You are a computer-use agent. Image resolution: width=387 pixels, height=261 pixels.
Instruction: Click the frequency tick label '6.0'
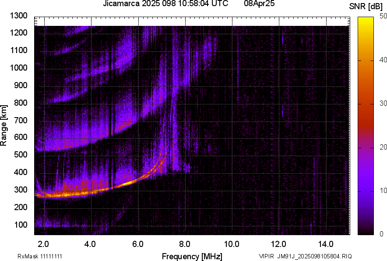coord(137,244)
